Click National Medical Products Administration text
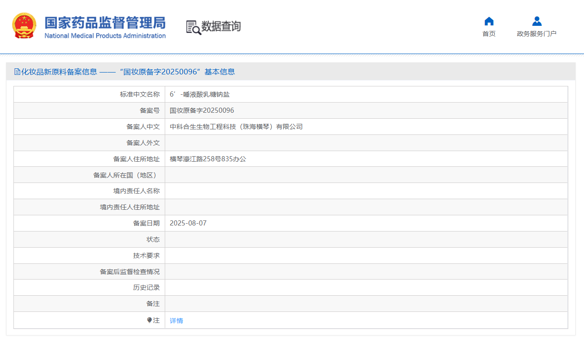 pos(105,36)
